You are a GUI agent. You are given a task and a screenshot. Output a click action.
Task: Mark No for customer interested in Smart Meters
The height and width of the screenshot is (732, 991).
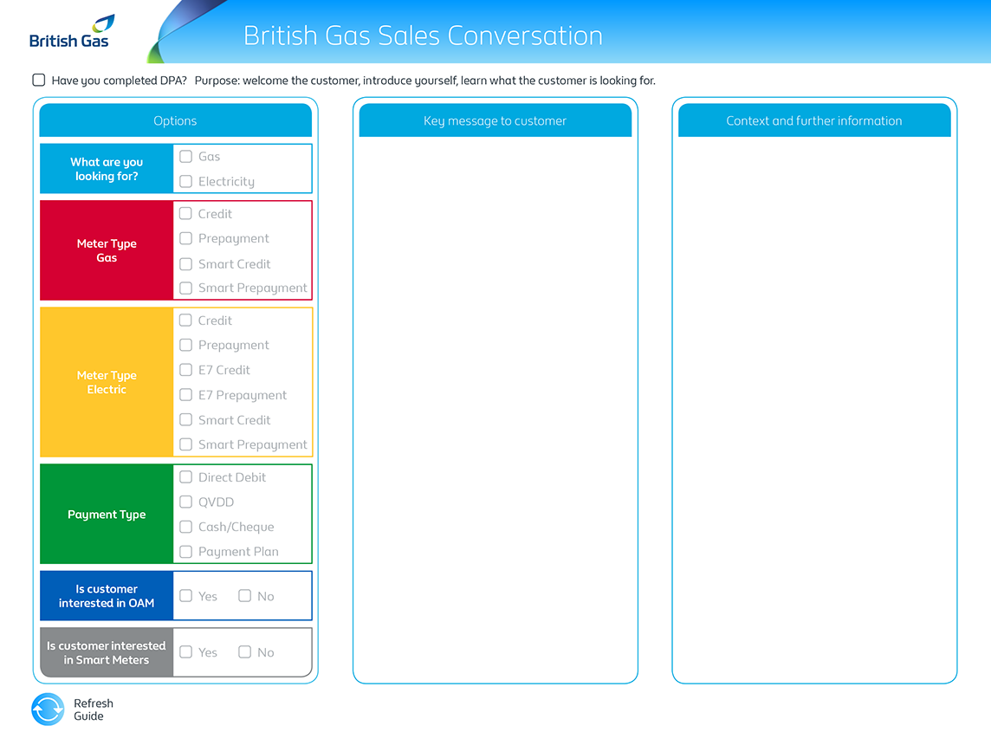click(245, 652)
